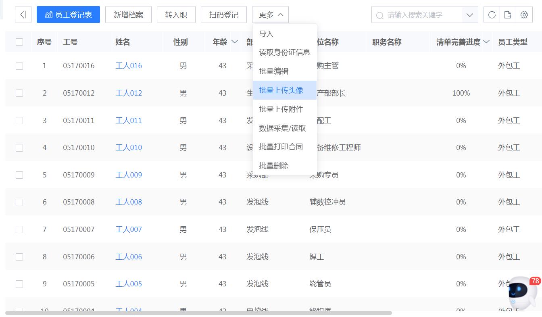Refresh the employee list

pyautogui.click(x=492, y=15)
